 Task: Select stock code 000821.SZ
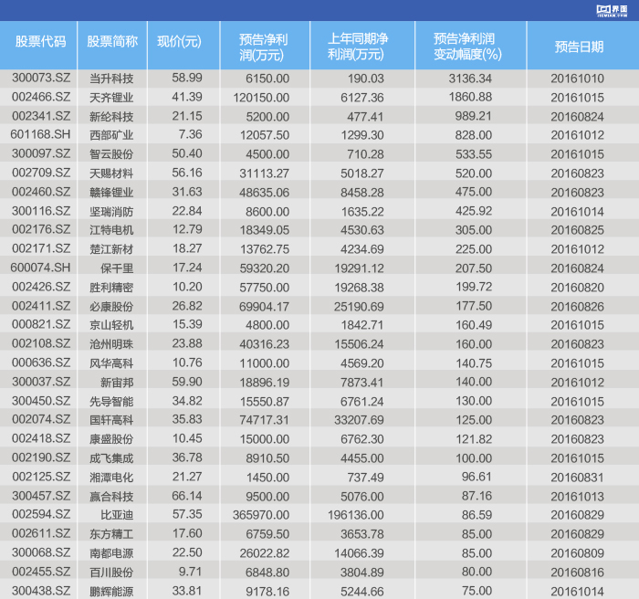[41, 324]
